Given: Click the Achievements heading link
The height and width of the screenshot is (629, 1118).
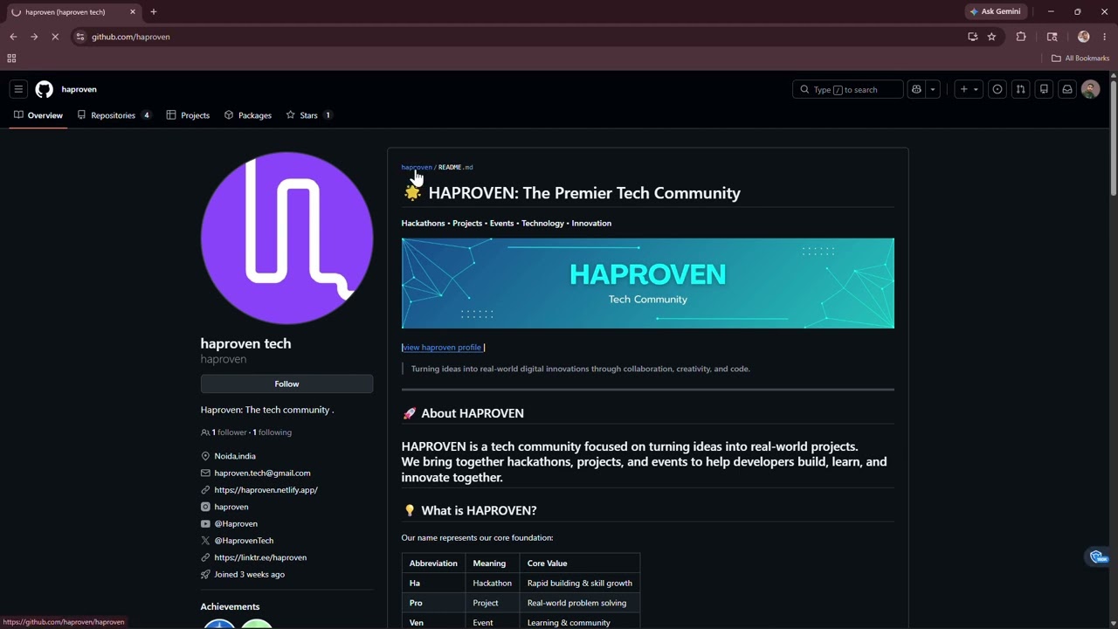Looking at the screenshot, I should pyautogui.click(x=230, y=606).
